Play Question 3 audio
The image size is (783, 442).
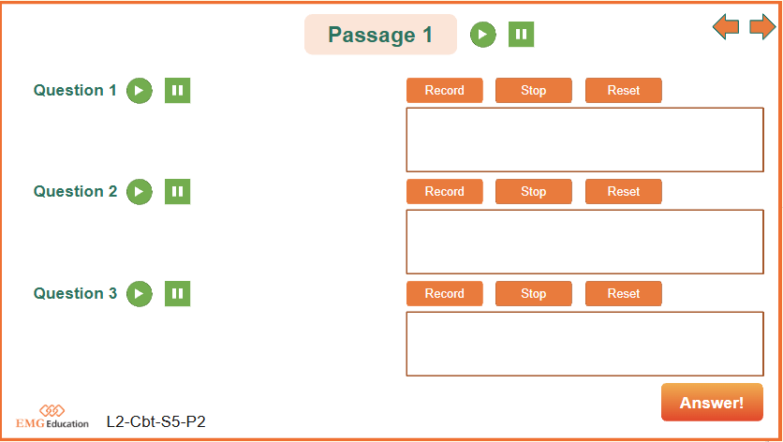coord(139,293)
